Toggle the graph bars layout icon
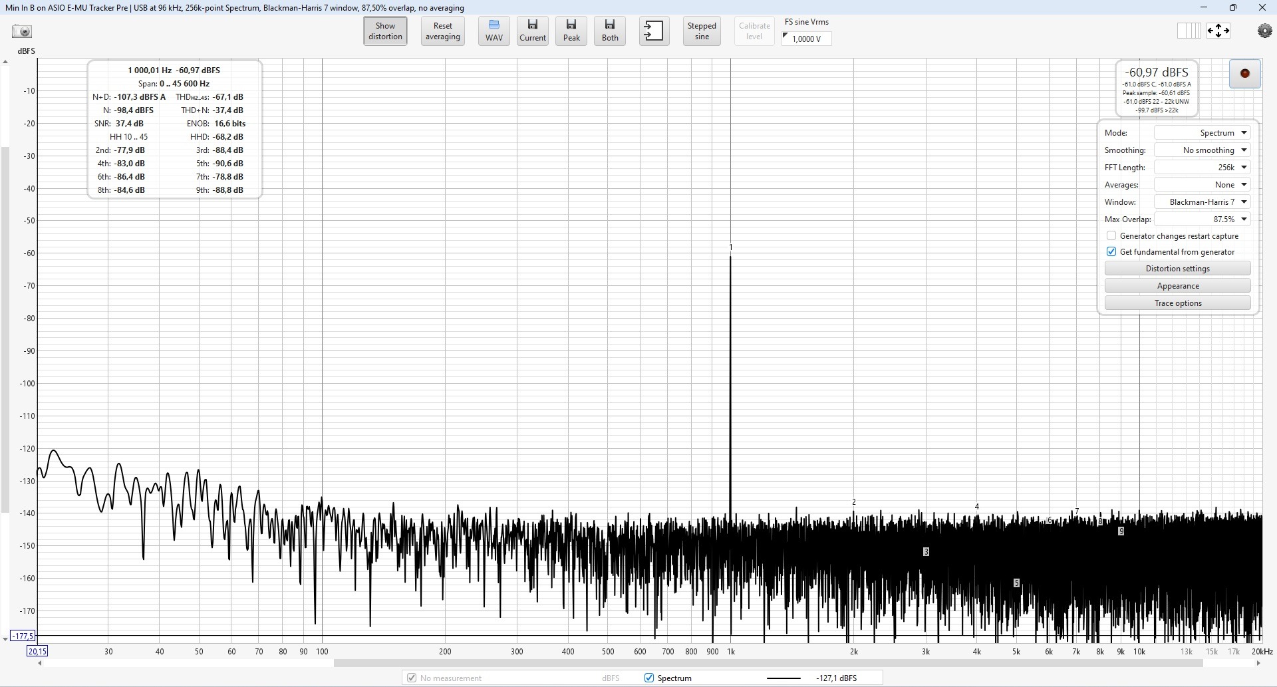The width and height of the screenshot is (1277, 687). [x=1189, y=31]
